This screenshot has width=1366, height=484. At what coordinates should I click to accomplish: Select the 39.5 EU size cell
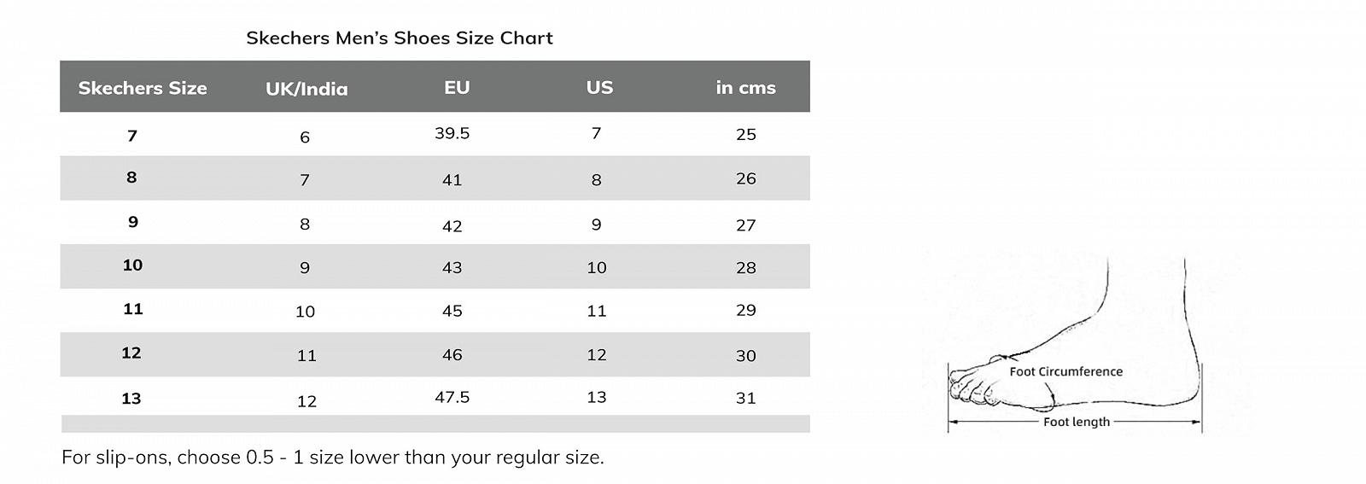click(452, 133)
